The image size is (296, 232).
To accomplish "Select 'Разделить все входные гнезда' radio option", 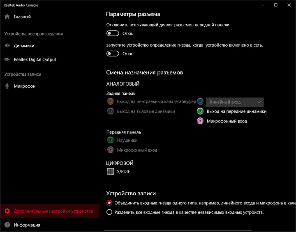I will 109,213.
